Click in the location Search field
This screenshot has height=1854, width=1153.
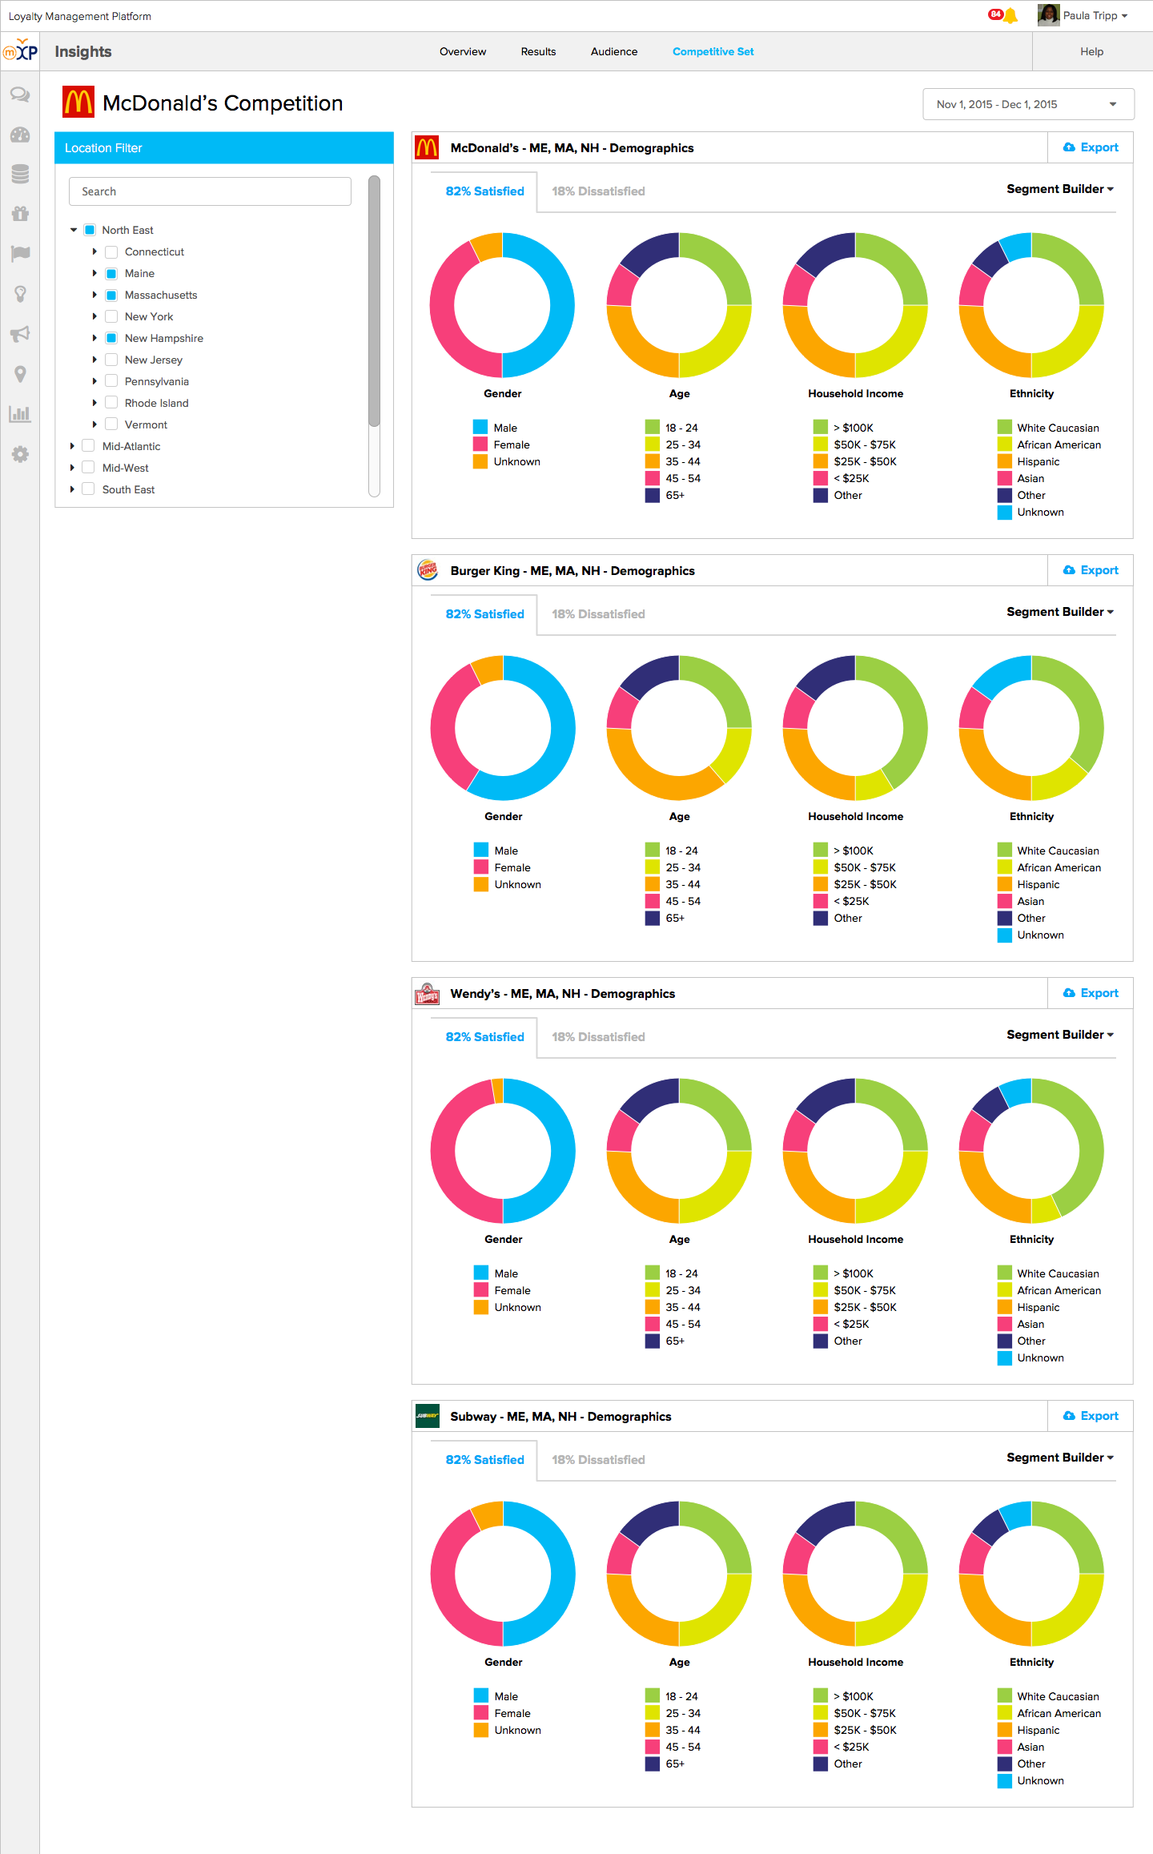[x=210, y=191]
